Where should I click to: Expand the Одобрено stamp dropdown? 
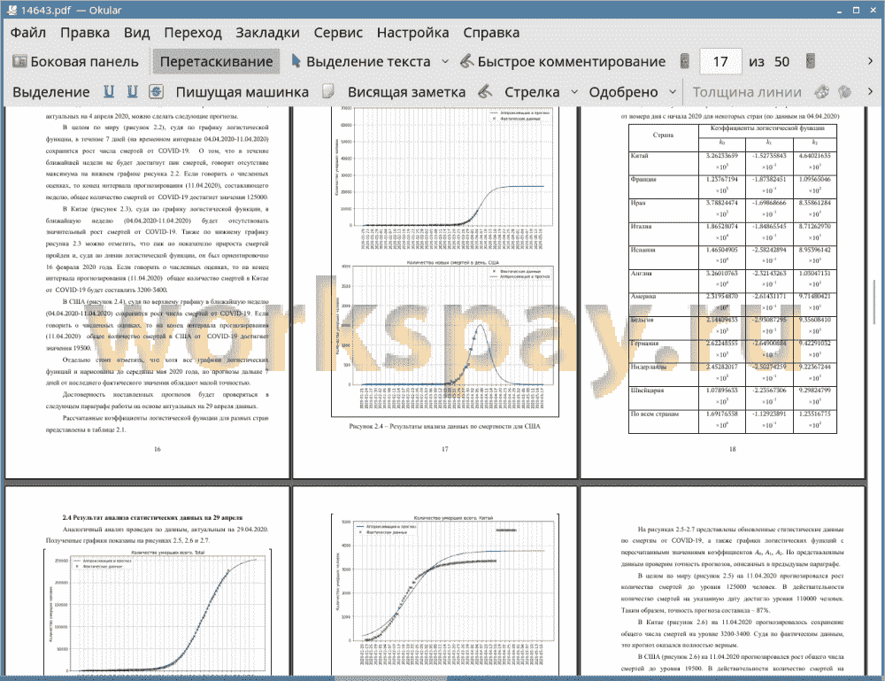(673, 92)
